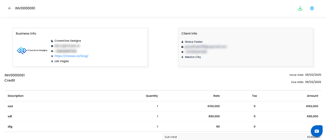
Task: Click the CrownLine Designs logo image
Action: click(32, 50)
